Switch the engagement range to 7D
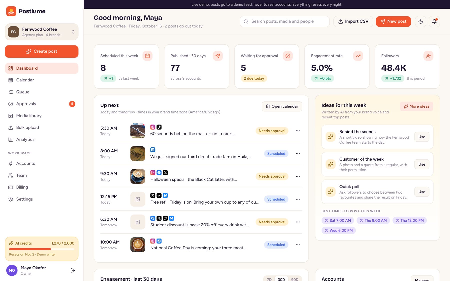 (269, 279)
